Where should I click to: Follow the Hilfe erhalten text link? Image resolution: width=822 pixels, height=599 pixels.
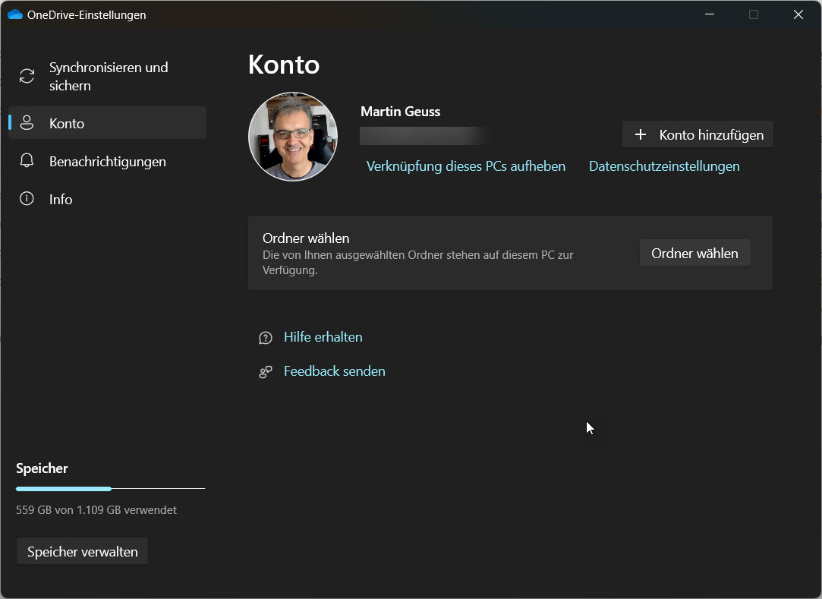pyautogui.click(x=323, y=337)
